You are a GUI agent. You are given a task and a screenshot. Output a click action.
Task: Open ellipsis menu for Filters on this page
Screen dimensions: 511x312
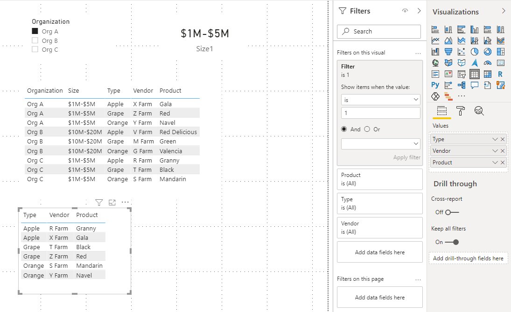coord(418,279)
